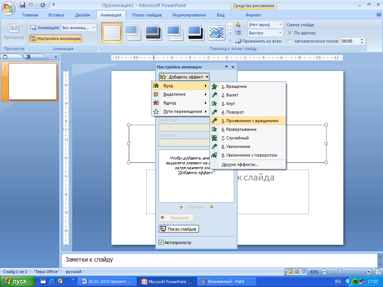Image resolution: width=383 pixels, height=287 pixels.
Task: Click the Просмотр preview ribbon button
Action: 14,31
